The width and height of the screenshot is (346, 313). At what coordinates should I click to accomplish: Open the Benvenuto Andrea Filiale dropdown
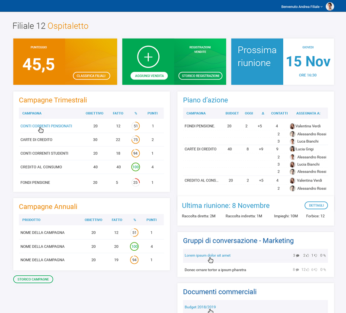click(x=301, y=7)
